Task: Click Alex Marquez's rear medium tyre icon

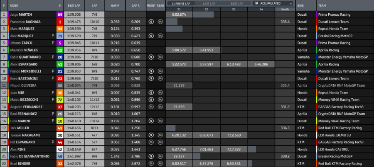Action: pos(160,36)
